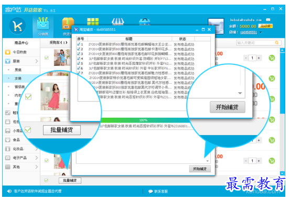290x200 pixels.
Task: Click the 高级版 gold badge
Action: tap(265, 26)
